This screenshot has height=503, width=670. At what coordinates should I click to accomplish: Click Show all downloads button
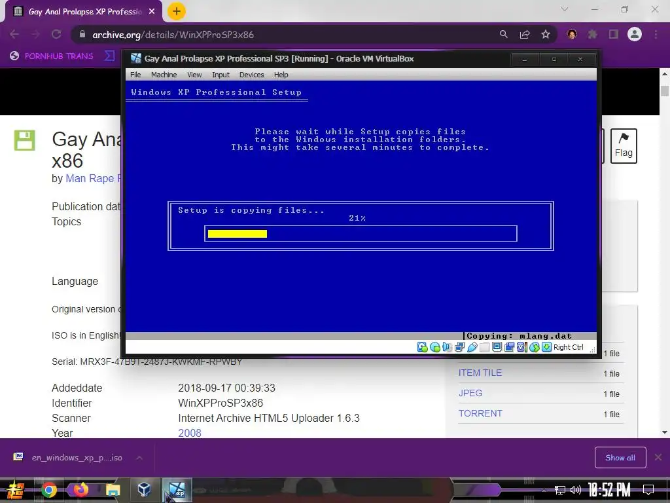coord(620,458)
